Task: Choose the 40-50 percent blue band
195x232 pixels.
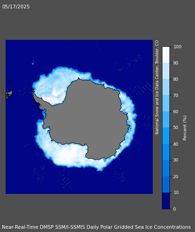Action: (x=166, y=136)
